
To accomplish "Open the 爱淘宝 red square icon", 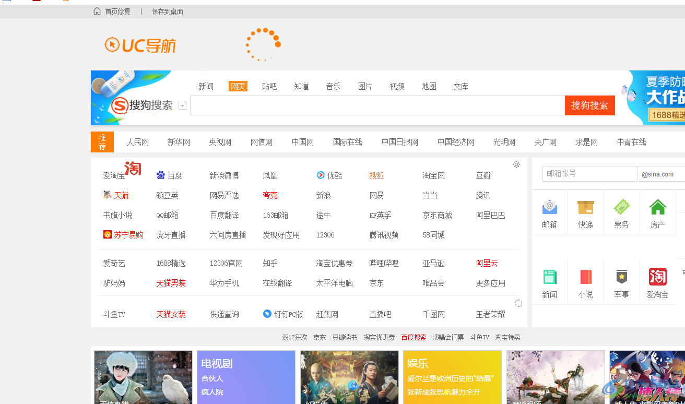I will coord(657,277).
